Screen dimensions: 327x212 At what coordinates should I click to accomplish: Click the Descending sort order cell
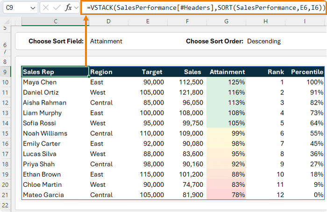pos(265,41)
